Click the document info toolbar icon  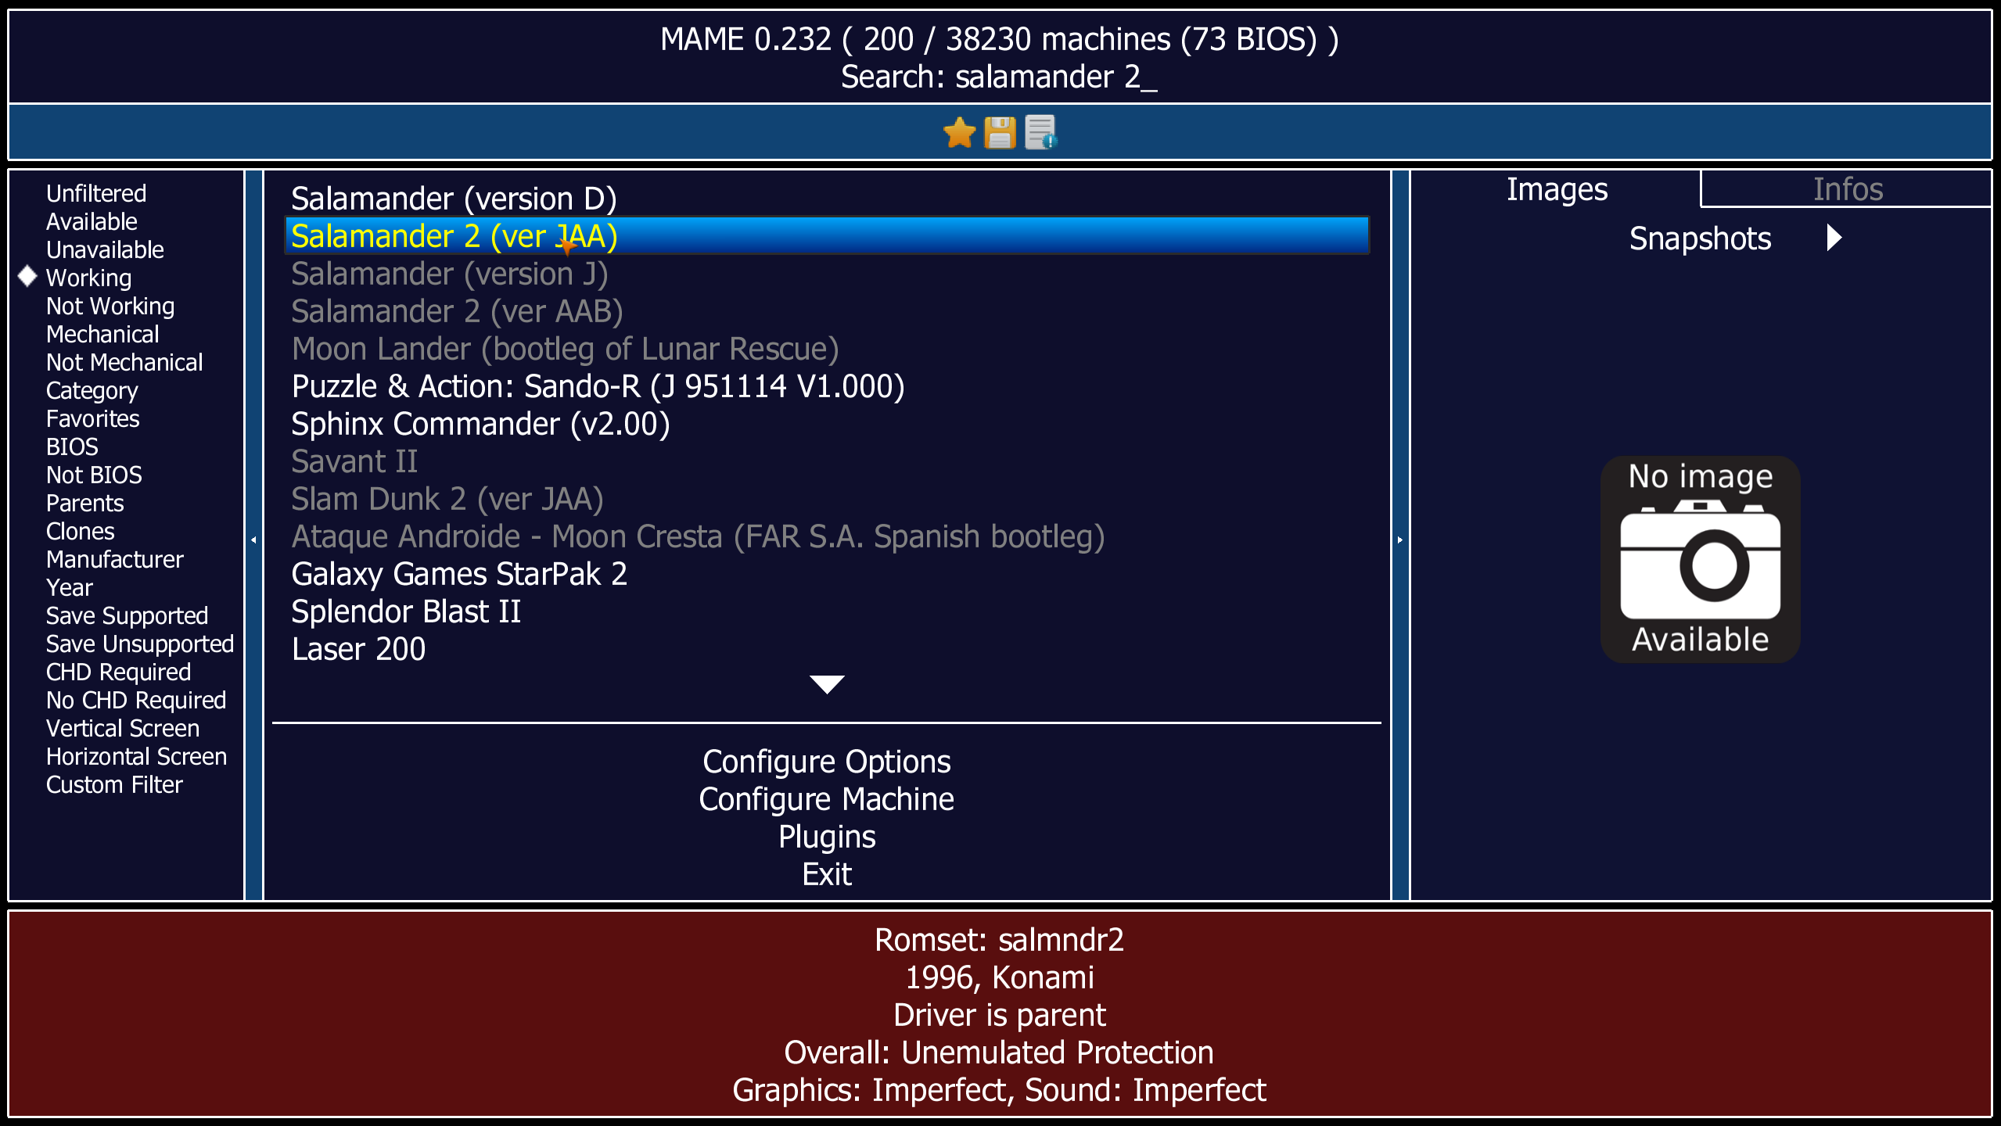click(1041, 132)
